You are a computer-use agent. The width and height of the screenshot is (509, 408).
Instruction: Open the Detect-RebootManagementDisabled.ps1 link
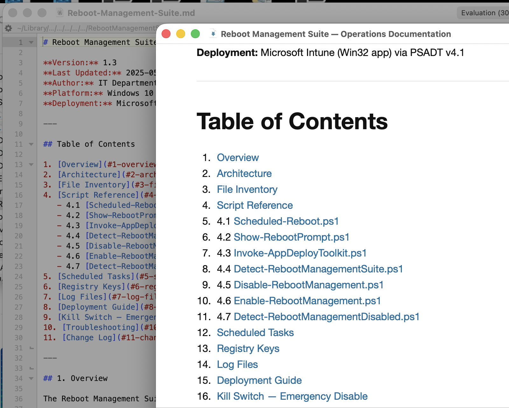coord(326,317)
